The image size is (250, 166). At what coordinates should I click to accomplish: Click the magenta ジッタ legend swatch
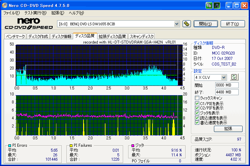[133, 145]
